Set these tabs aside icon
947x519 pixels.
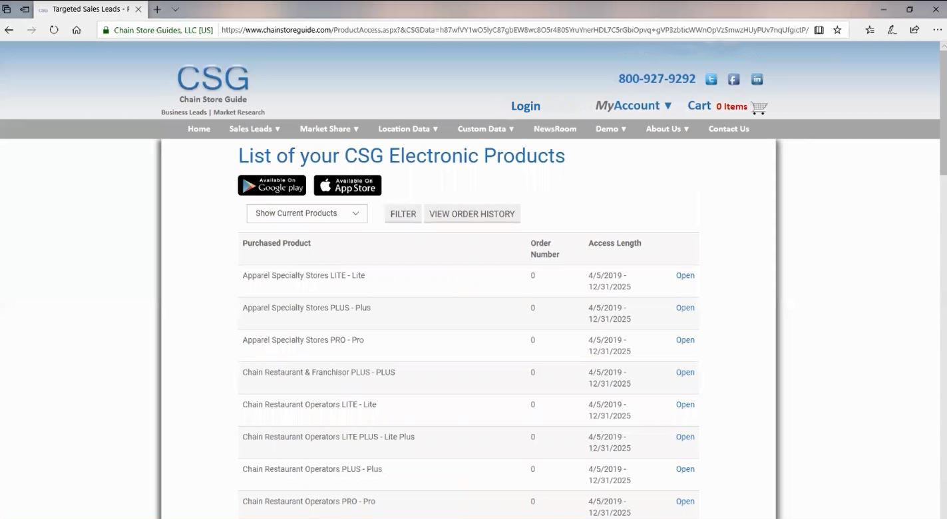[x=25, y=9]
